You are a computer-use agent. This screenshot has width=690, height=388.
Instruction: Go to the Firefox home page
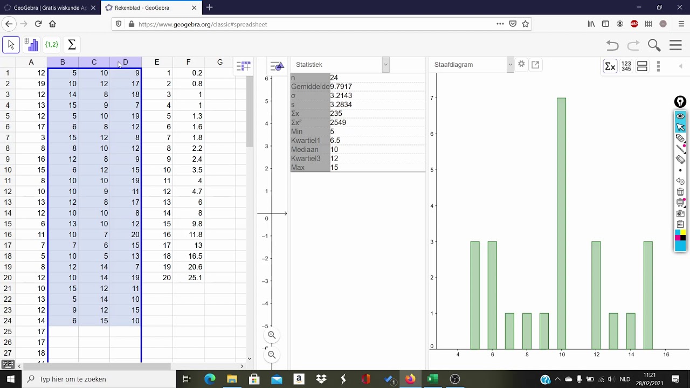pyautogui.click(x=52, y=24)
